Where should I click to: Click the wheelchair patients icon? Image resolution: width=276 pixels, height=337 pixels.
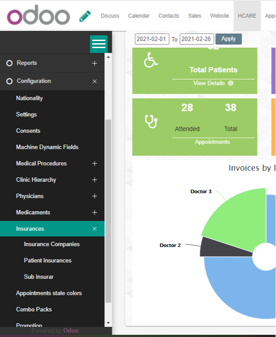click(151, 61)
